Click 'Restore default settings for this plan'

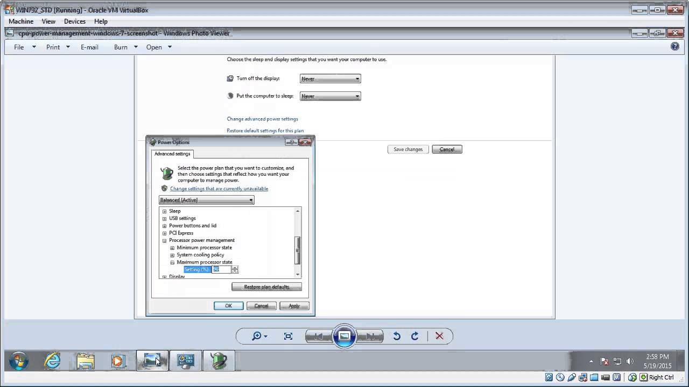click(265, 131)
